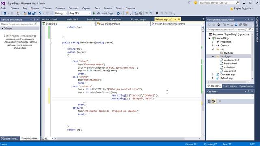Click the Decrease Indent toolbar icon
The height and width of the screenshot is (146, 260).
click(136, 13)
